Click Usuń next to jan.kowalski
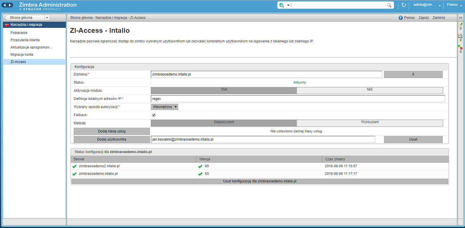The image size is (465, 228). click(x=413, y=139)
